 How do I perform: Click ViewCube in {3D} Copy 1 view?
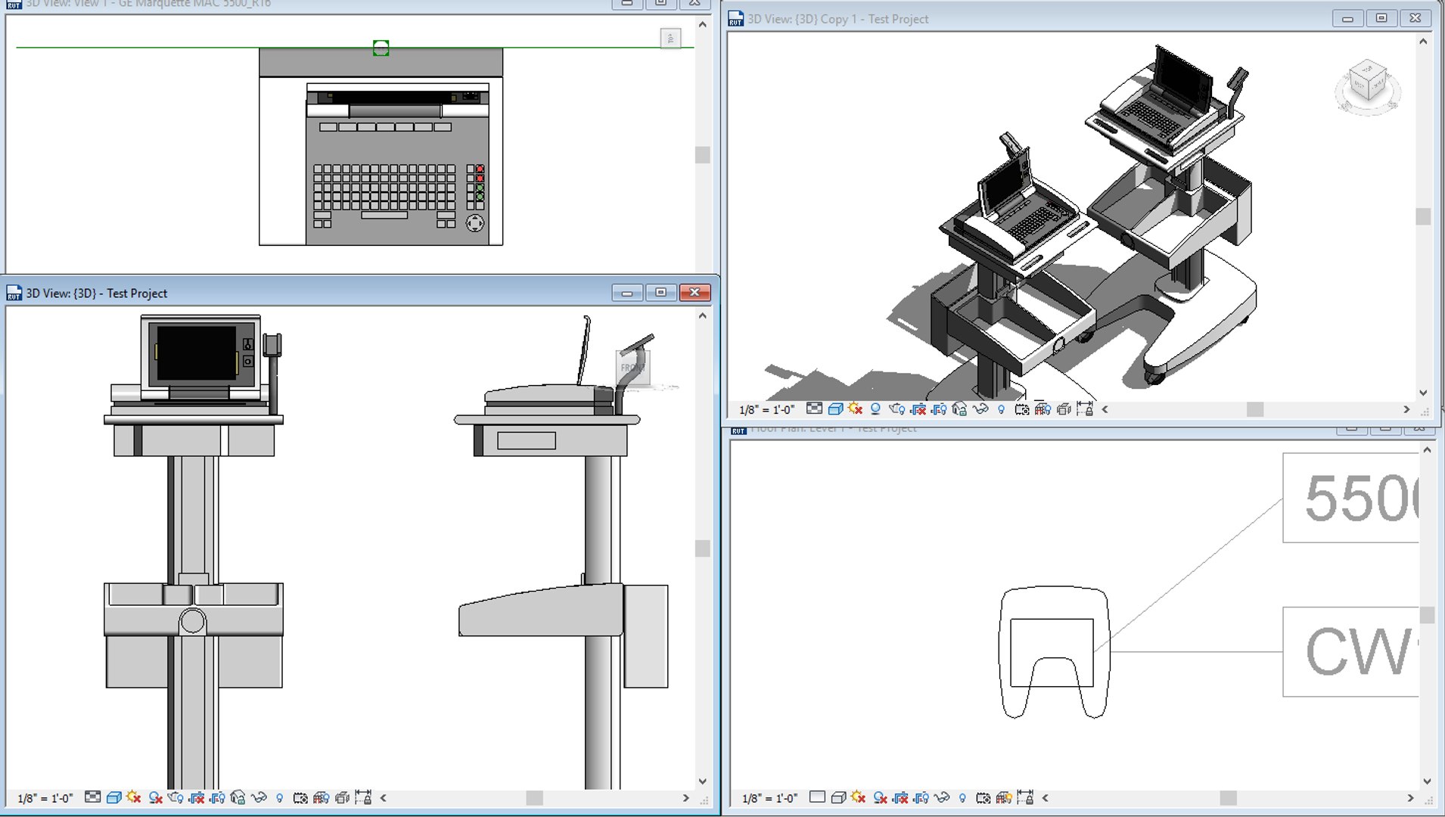coord(1368,86)
